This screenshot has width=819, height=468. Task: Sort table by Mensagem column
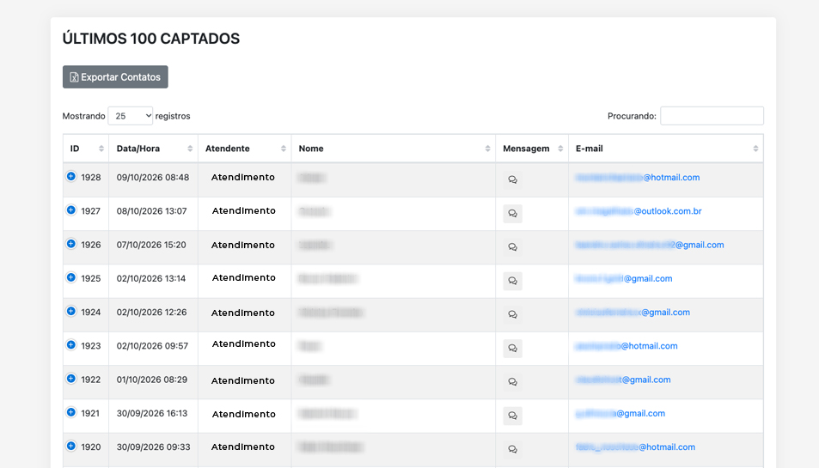tap(532, 149)
